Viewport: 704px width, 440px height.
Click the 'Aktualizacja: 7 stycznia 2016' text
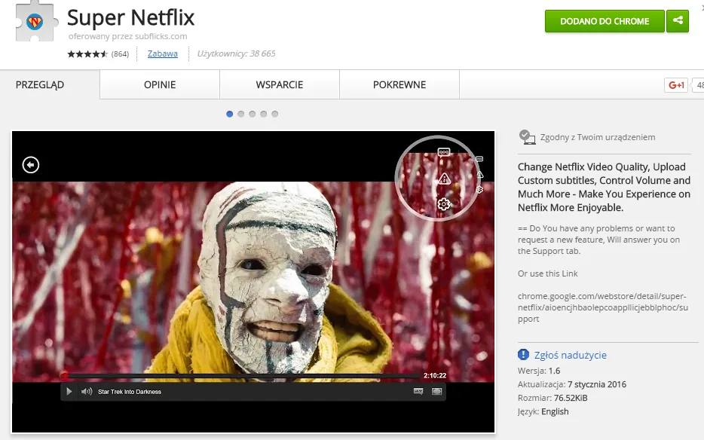[572, 384]
